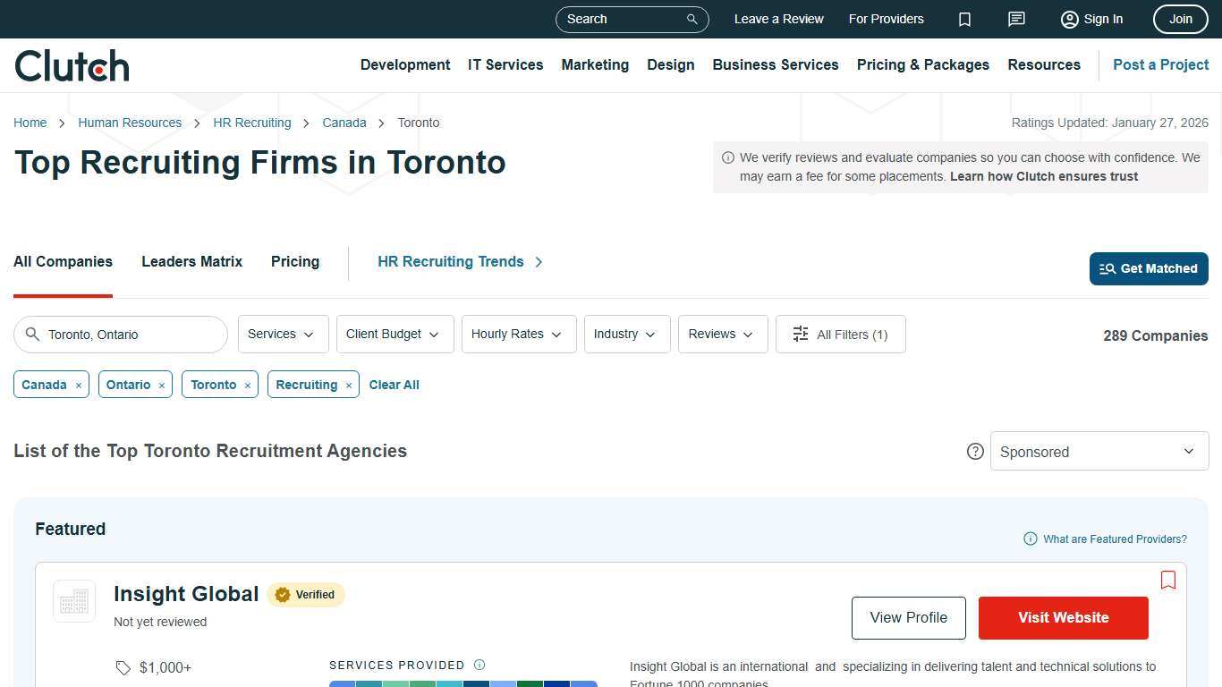Clear all active filters
The image size is (1222, 687).
(x=394, y=385)
